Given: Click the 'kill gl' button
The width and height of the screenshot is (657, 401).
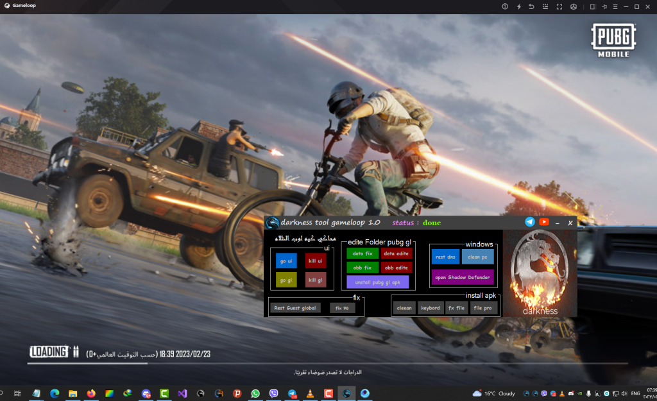Looking at the screenshot, I should 316,280.
